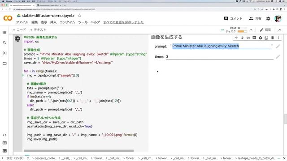The height and width of the screenshot is (161, 287).
Task: Add a new code cell with + コード
Action: point(19,30)
